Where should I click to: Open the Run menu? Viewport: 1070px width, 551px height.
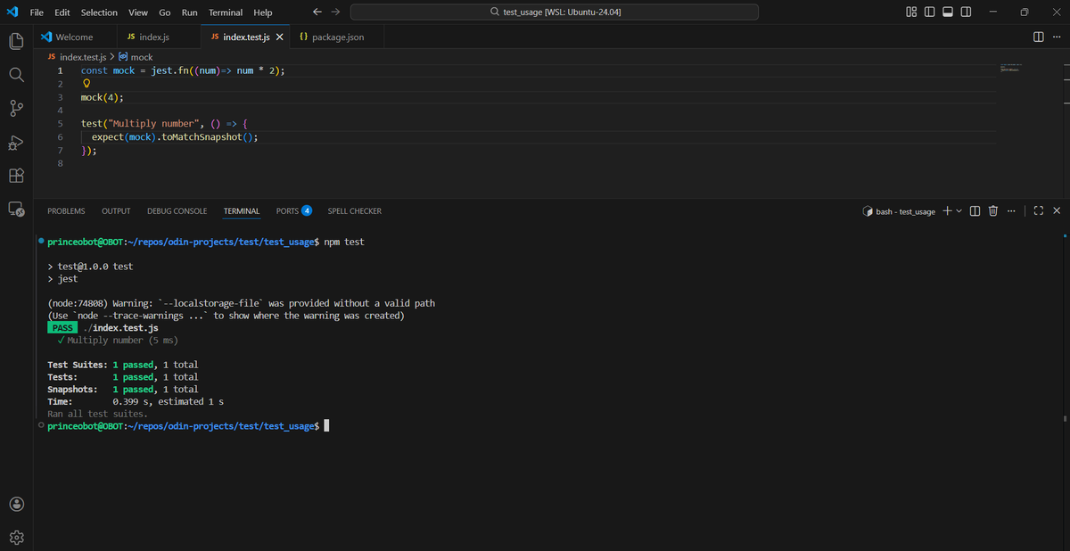(190, 12)
